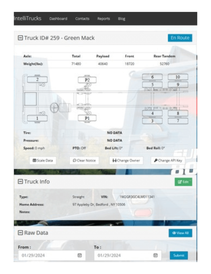This screenshot has height=274, width=211.
Task: Click the truck type Straight value
Action: point(78,197)
